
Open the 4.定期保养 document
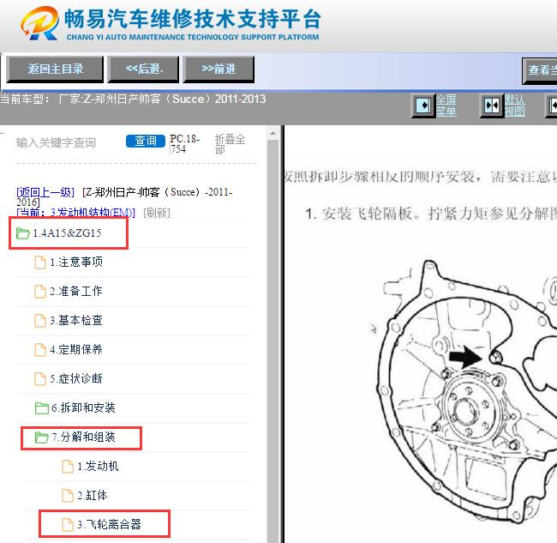pyautogui.click(x=76, y=349)
